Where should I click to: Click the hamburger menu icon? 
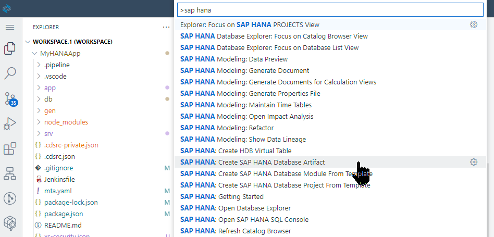10,27
